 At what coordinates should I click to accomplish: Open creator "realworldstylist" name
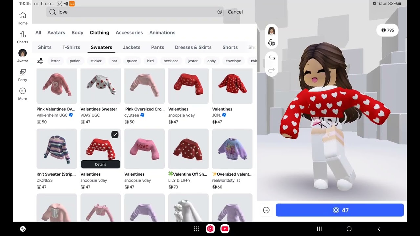(x=226, y=180)
